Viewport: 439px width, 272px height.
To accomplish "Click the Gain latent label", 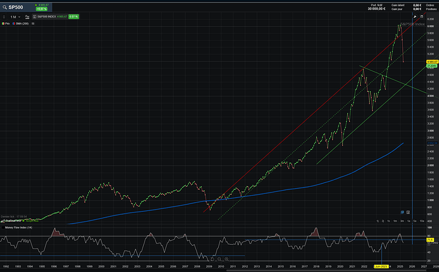I will pyautogui.click(x=398, y=5).
